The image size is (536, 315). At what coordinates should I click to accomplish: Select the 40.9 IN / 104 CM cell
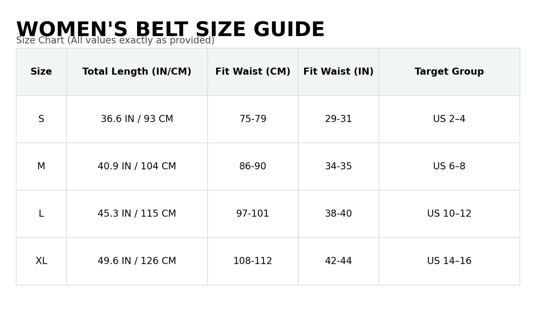click(x=137, y=166)
